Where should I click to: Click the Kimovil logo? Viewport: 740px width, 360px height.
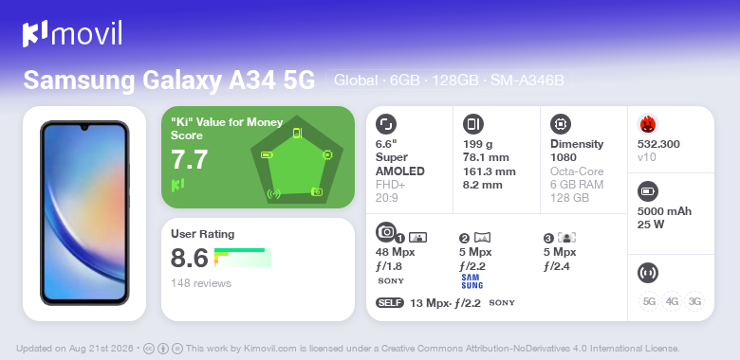click(72, 33)
